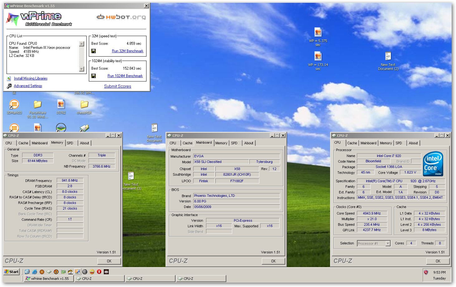456x287 pixels.
Task: Open Advanced Settings in wPrime
Action: tap(28, 86)
